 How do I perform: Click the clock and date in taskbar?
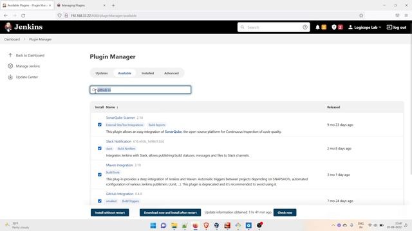(394, 225)
